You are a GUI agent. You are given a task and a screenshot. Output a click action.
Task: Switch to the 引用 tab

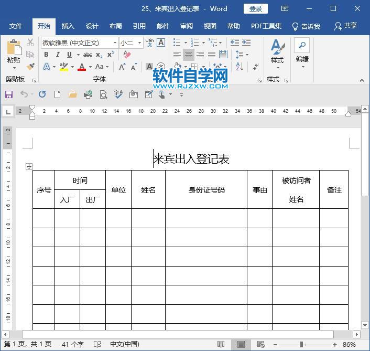(139, 26)
